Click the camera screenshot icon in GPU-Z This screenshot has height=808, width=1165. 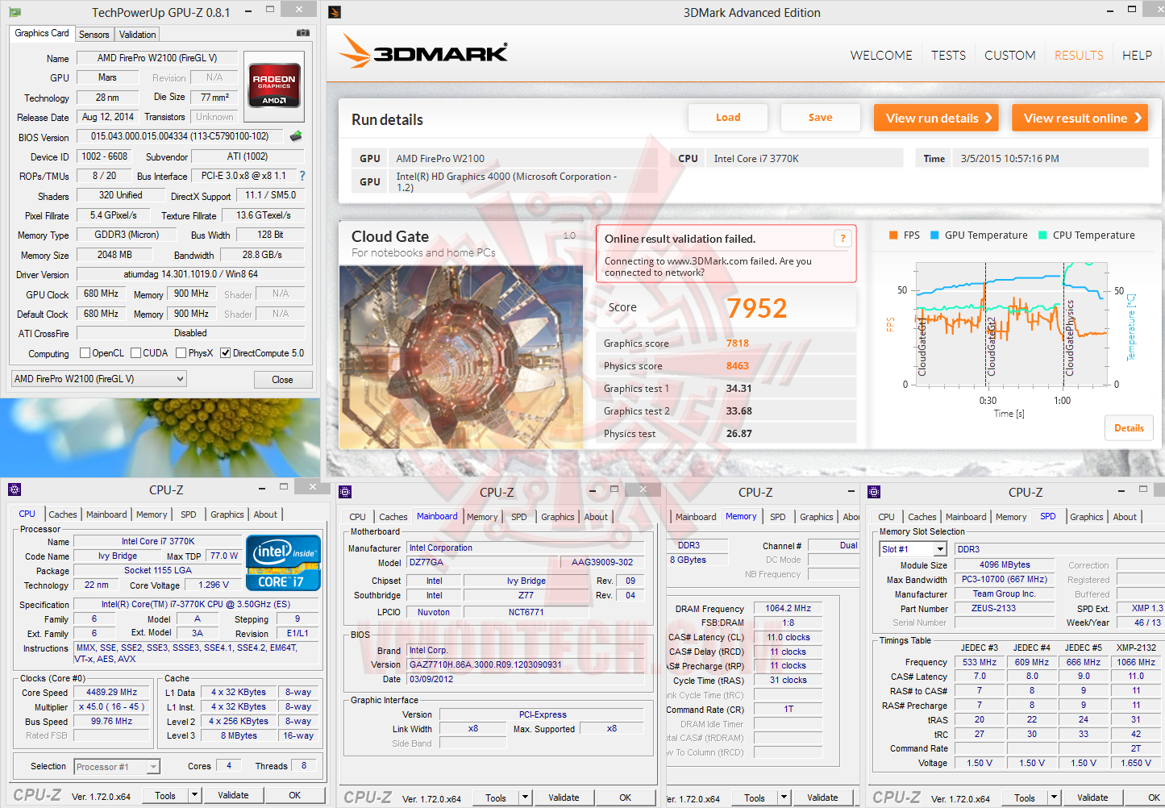(x=302, y=34)
